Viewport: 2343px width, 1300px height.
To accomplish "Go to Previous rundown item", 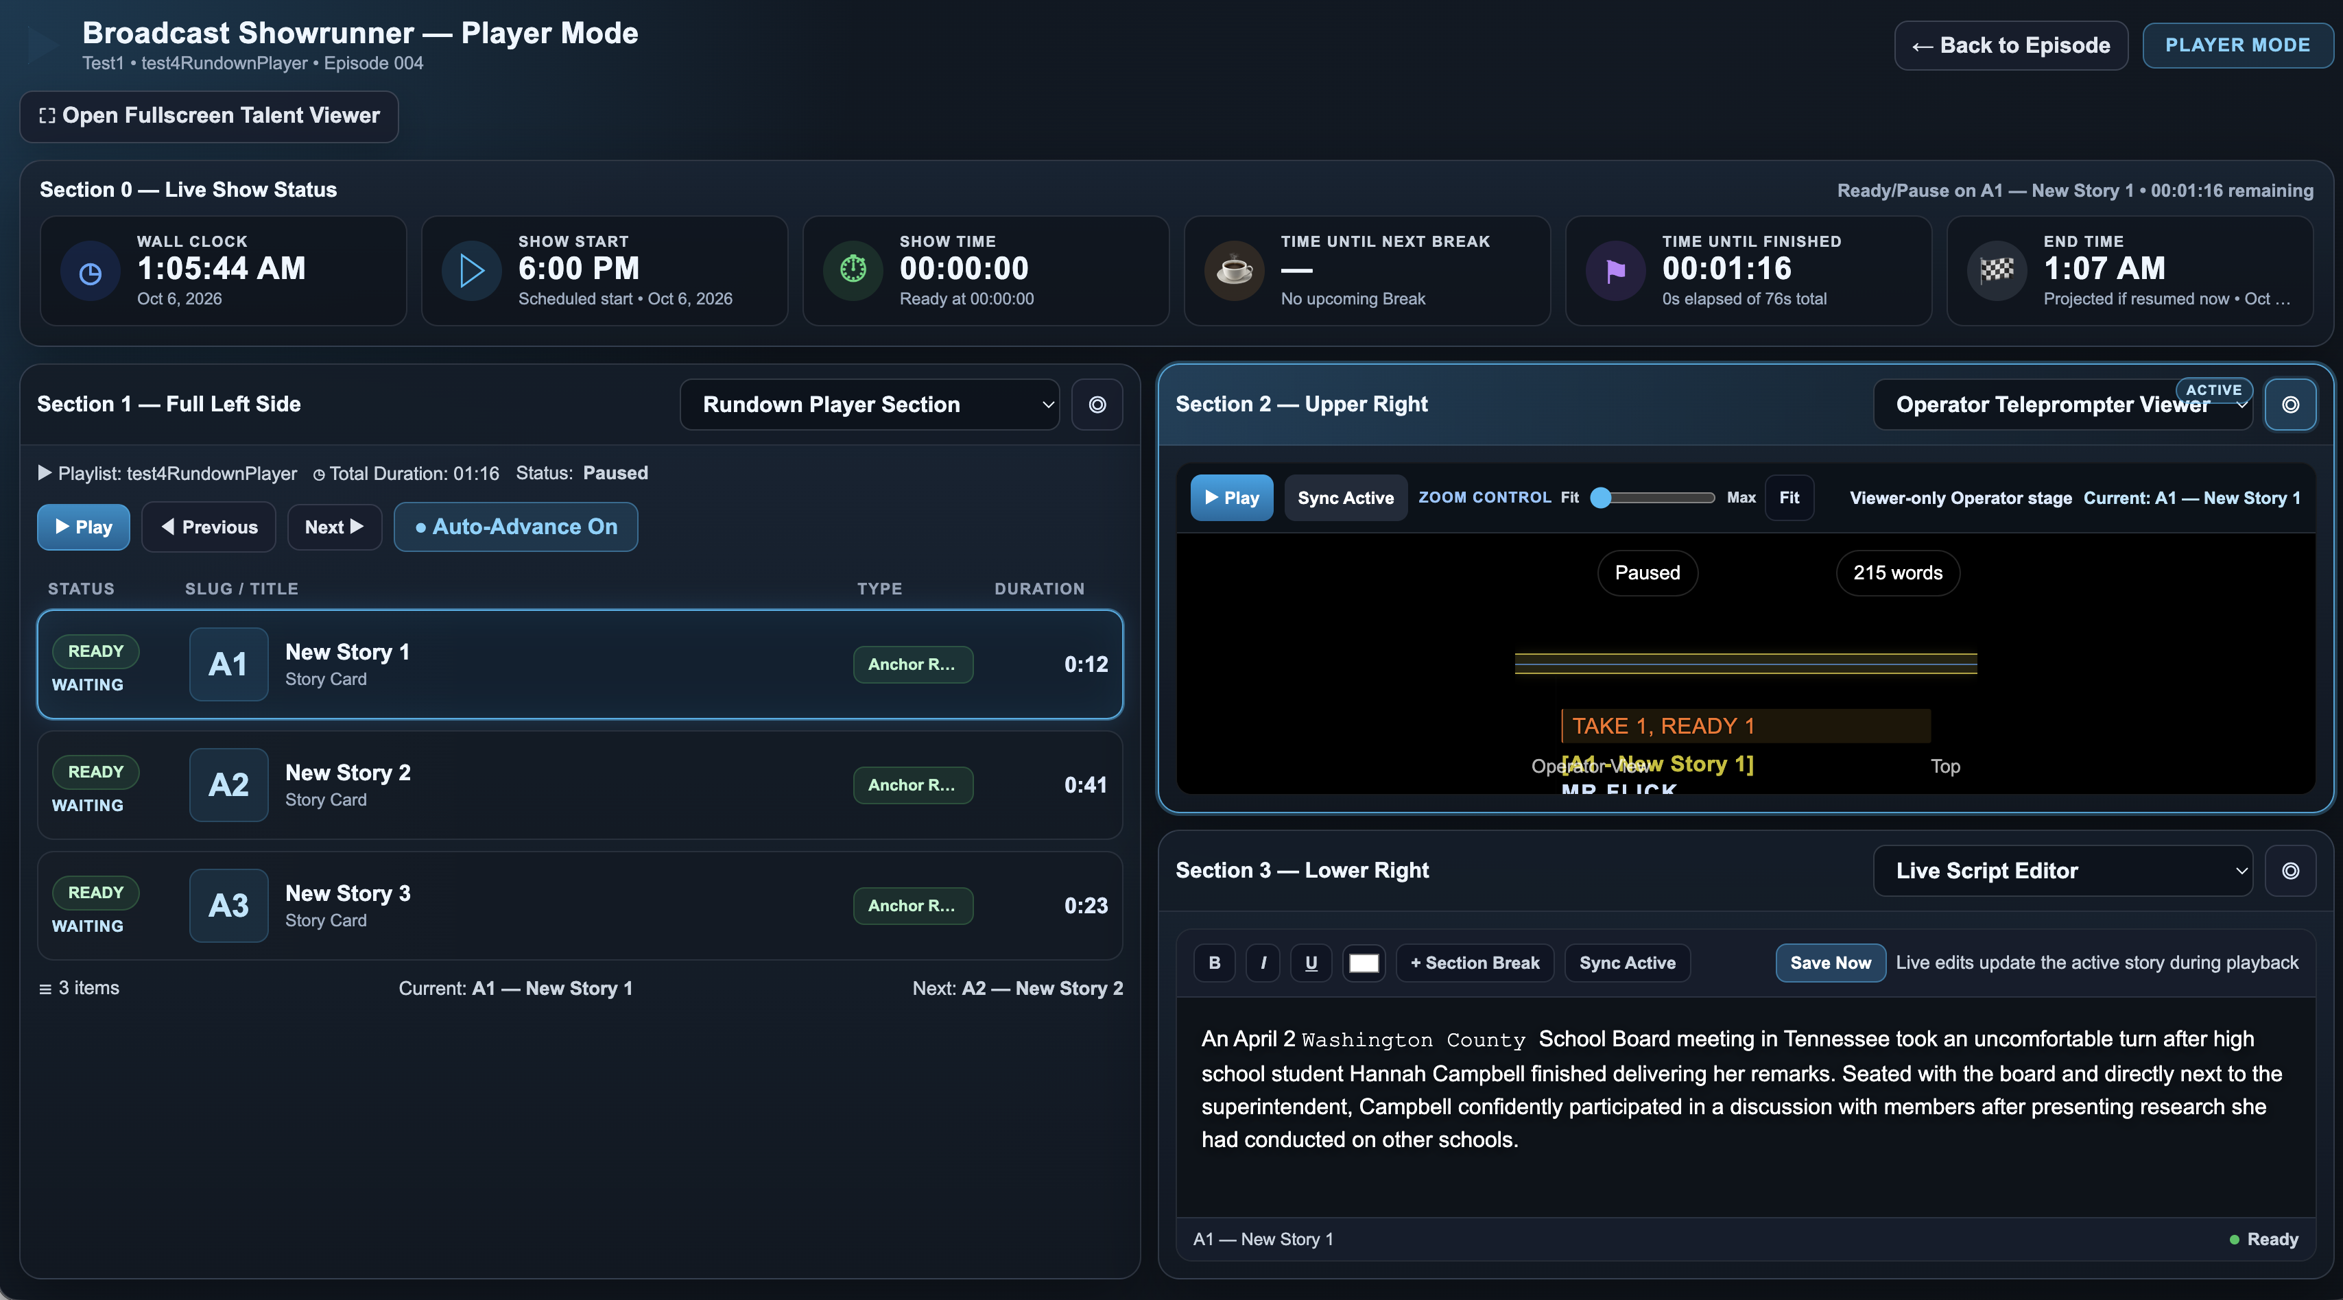I will (209, 527).
